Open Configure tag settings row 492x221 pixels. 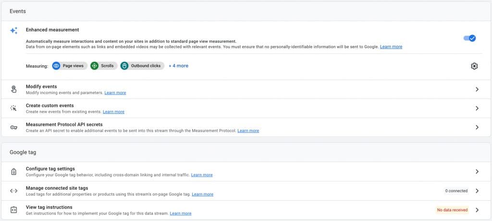point(246,172)
